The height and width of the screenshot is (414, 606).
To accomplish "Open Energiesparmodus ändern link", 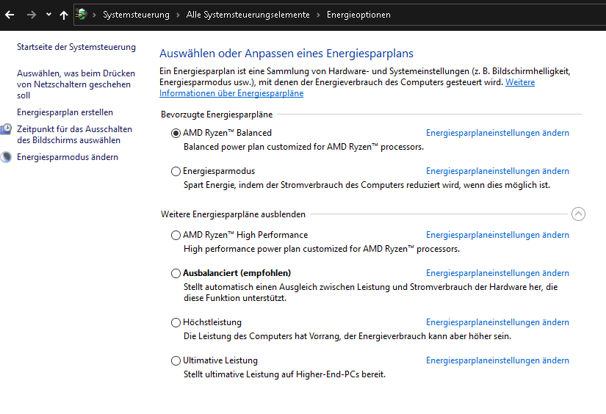I will click(x=68, y=157).
